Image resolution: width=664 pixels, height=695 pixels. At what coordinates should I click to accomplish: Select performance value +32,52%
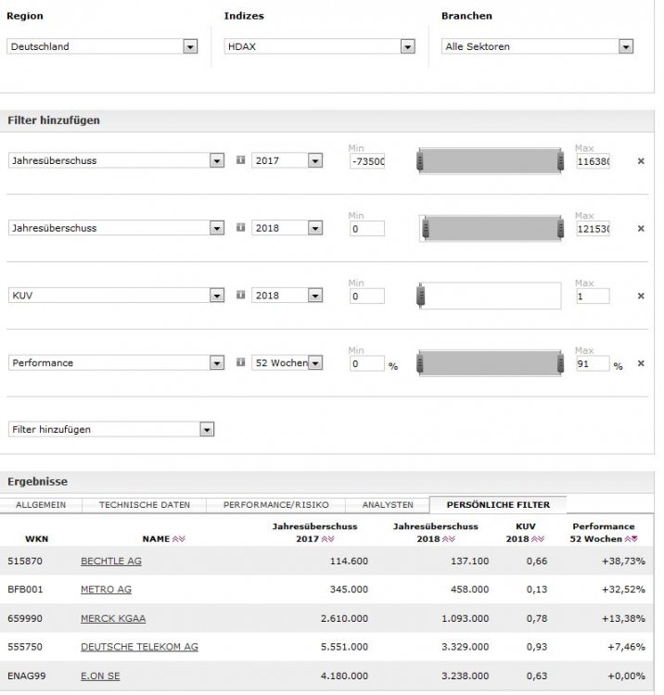click(x=623, y=589)
